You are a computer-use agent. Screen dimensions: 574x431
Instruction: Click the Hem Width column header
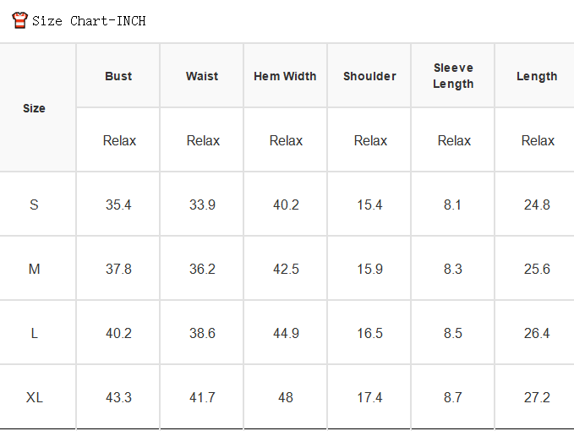[285, 76]
